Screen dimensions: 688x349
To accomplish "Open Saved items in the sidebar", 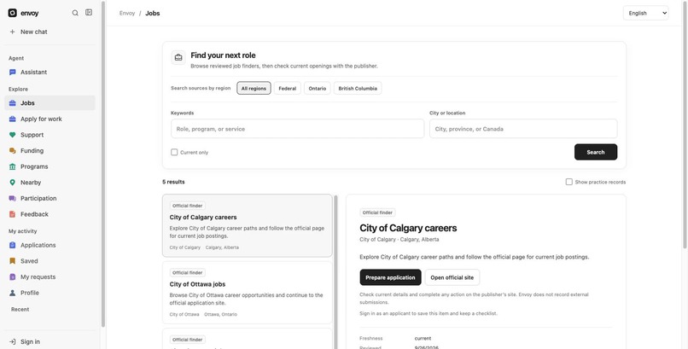I will click(x=50, y=261).
